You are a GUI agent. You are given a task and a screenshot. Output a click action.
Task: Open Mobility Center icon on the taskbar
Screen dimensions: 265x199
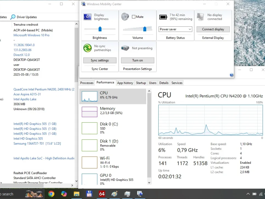tap(140, 194)
